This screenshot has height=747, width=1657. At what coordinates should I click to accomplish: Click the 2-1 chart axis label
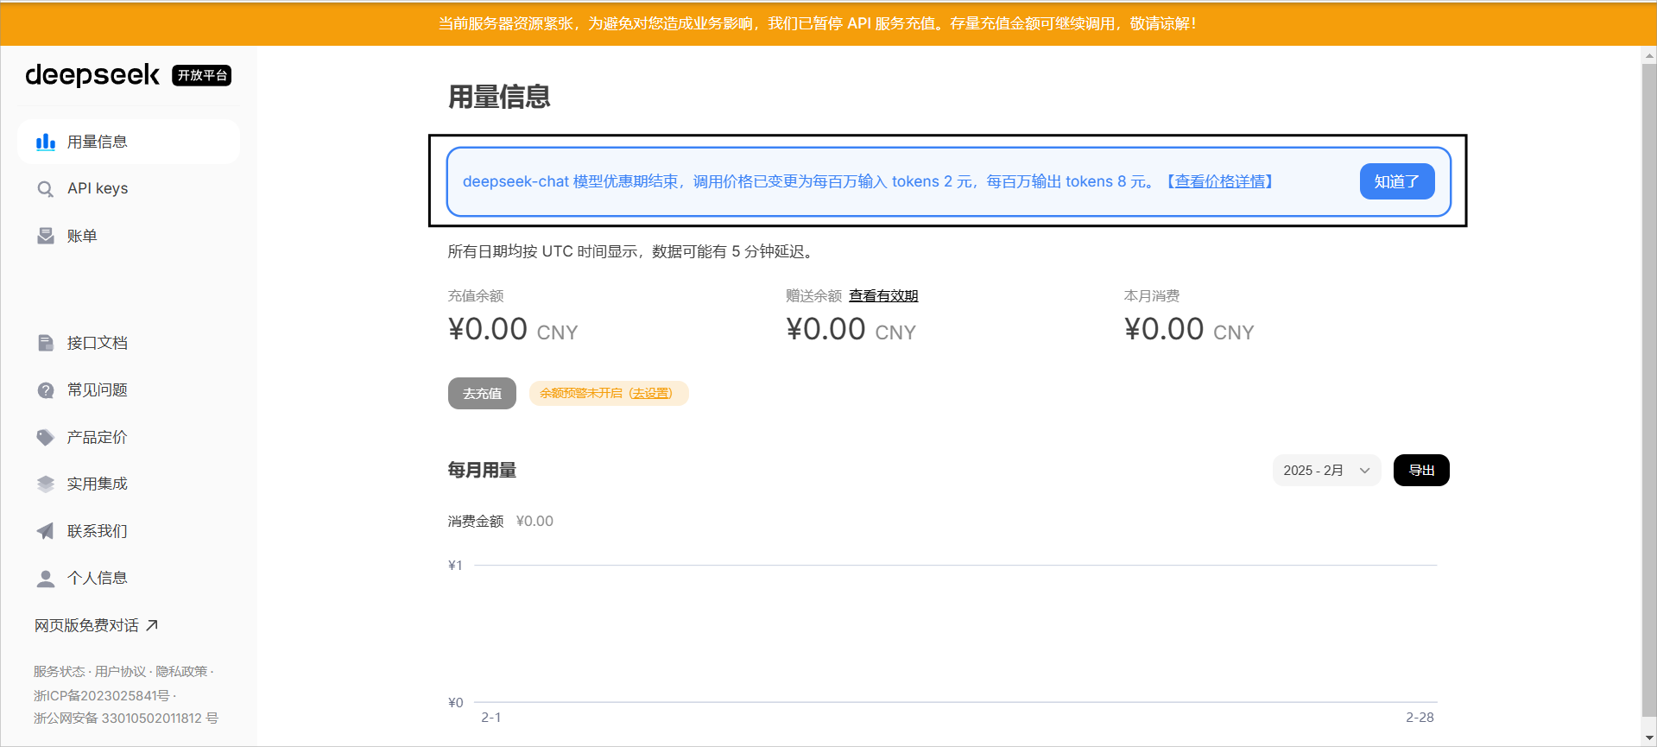click(491, 717)
